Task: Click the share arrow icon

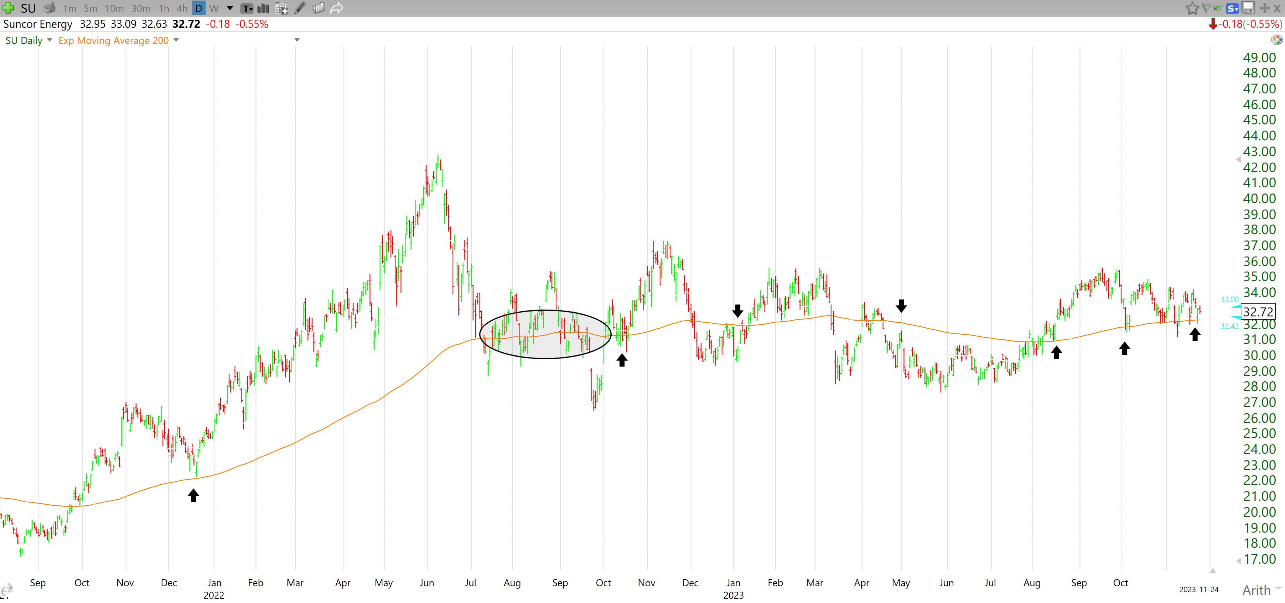Action: click(x=337, y=8)
